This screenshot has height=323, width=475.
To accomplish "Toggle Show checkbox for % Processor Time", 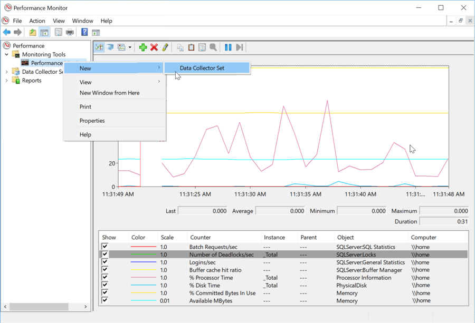I will pos(105,278).
